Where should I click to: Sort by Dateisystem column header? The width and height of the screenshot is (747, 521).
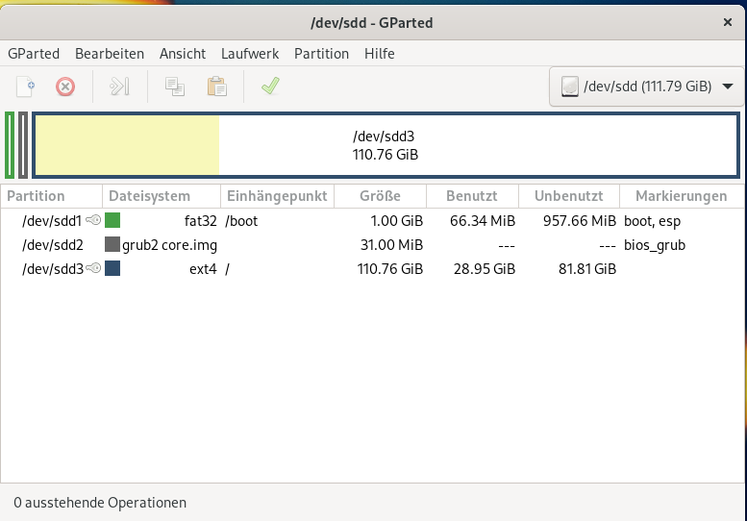162,196
